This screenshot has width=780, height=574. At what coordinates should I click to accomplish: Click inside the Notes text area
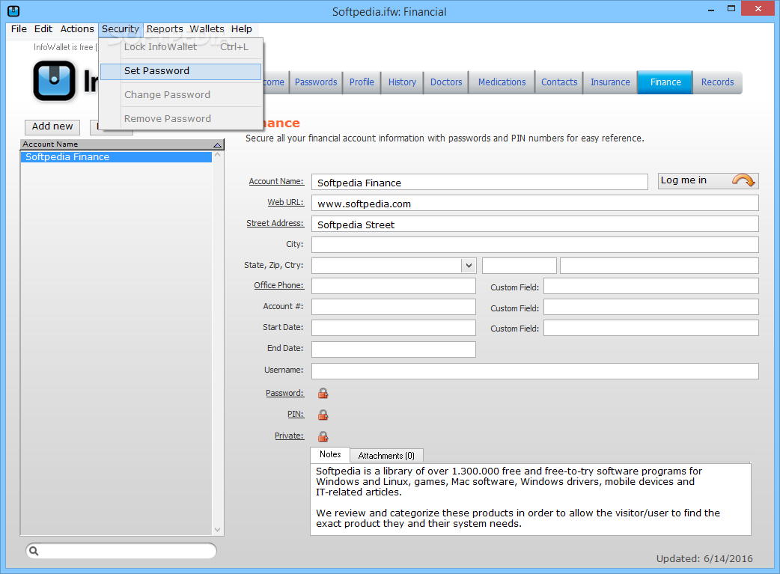[530, 499]
